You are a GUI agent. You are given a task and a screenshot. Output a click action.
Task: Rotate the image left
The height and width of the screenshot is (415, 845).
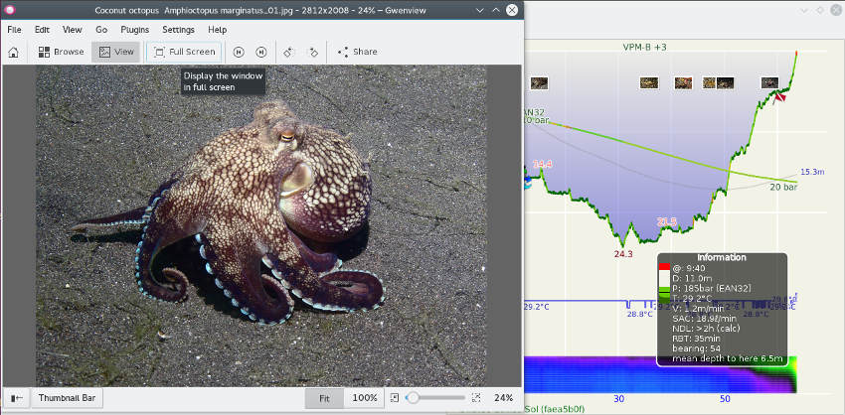289,52
